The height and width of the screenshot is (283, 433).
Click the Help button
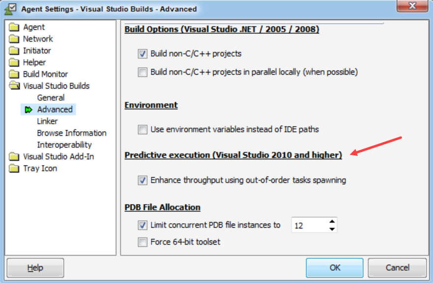click(35, 268)
